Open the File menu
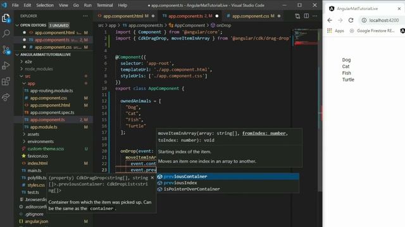 point(15,5)
